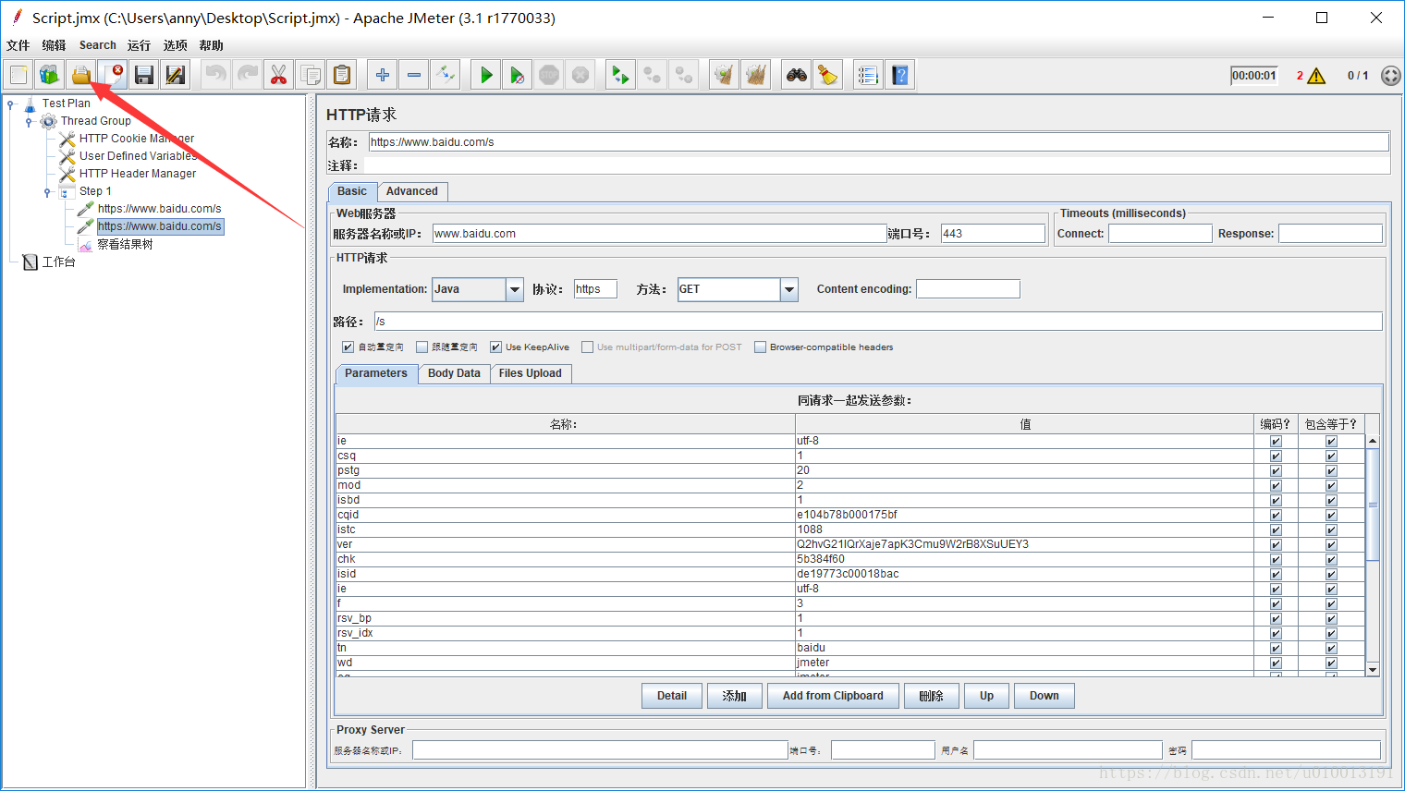Screen dimensions: 1405x791
Task: Open the 选项 menu
Action: coord(175,45)
